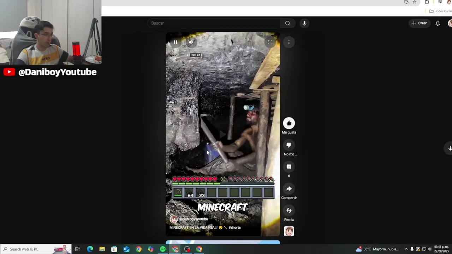
Task: Open Microsoft Copilot from taskbar
Action: pos(151,249)
